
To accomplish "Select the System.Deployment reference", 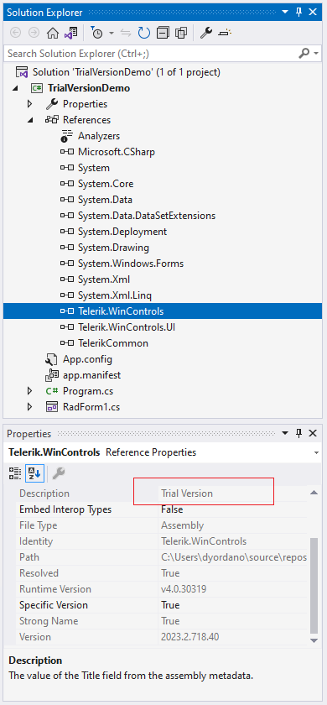I will click(122, 232).
